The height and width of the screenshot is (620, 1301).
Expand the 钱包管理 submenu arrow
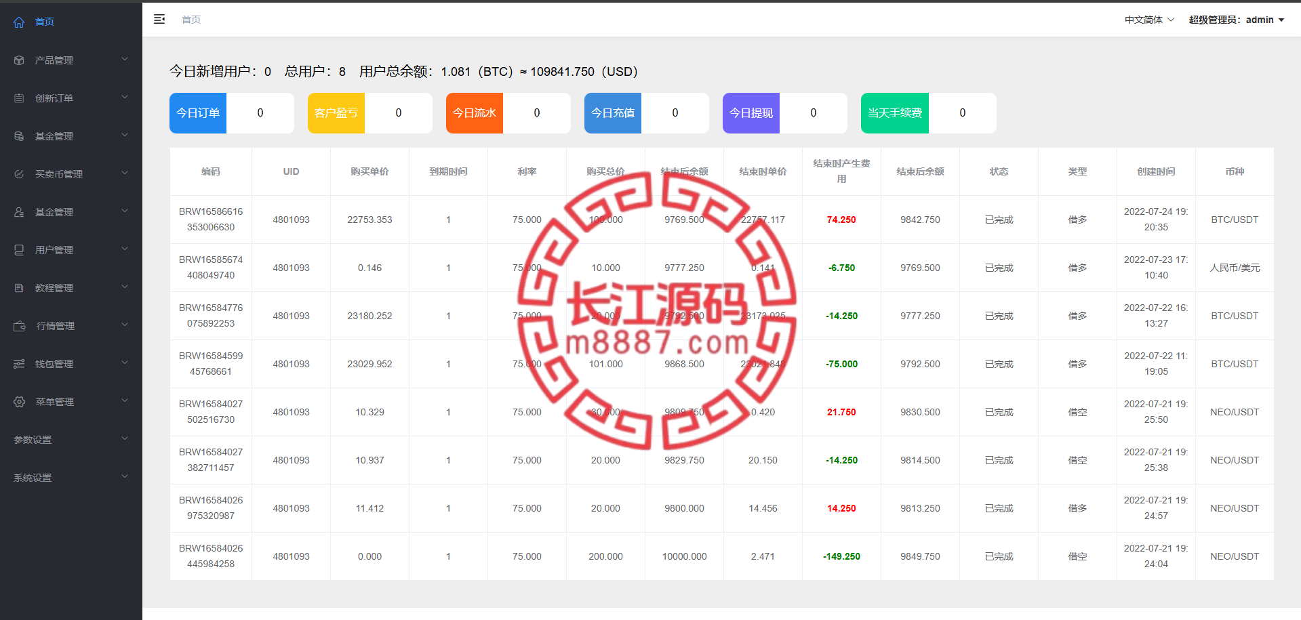(125, 363)
